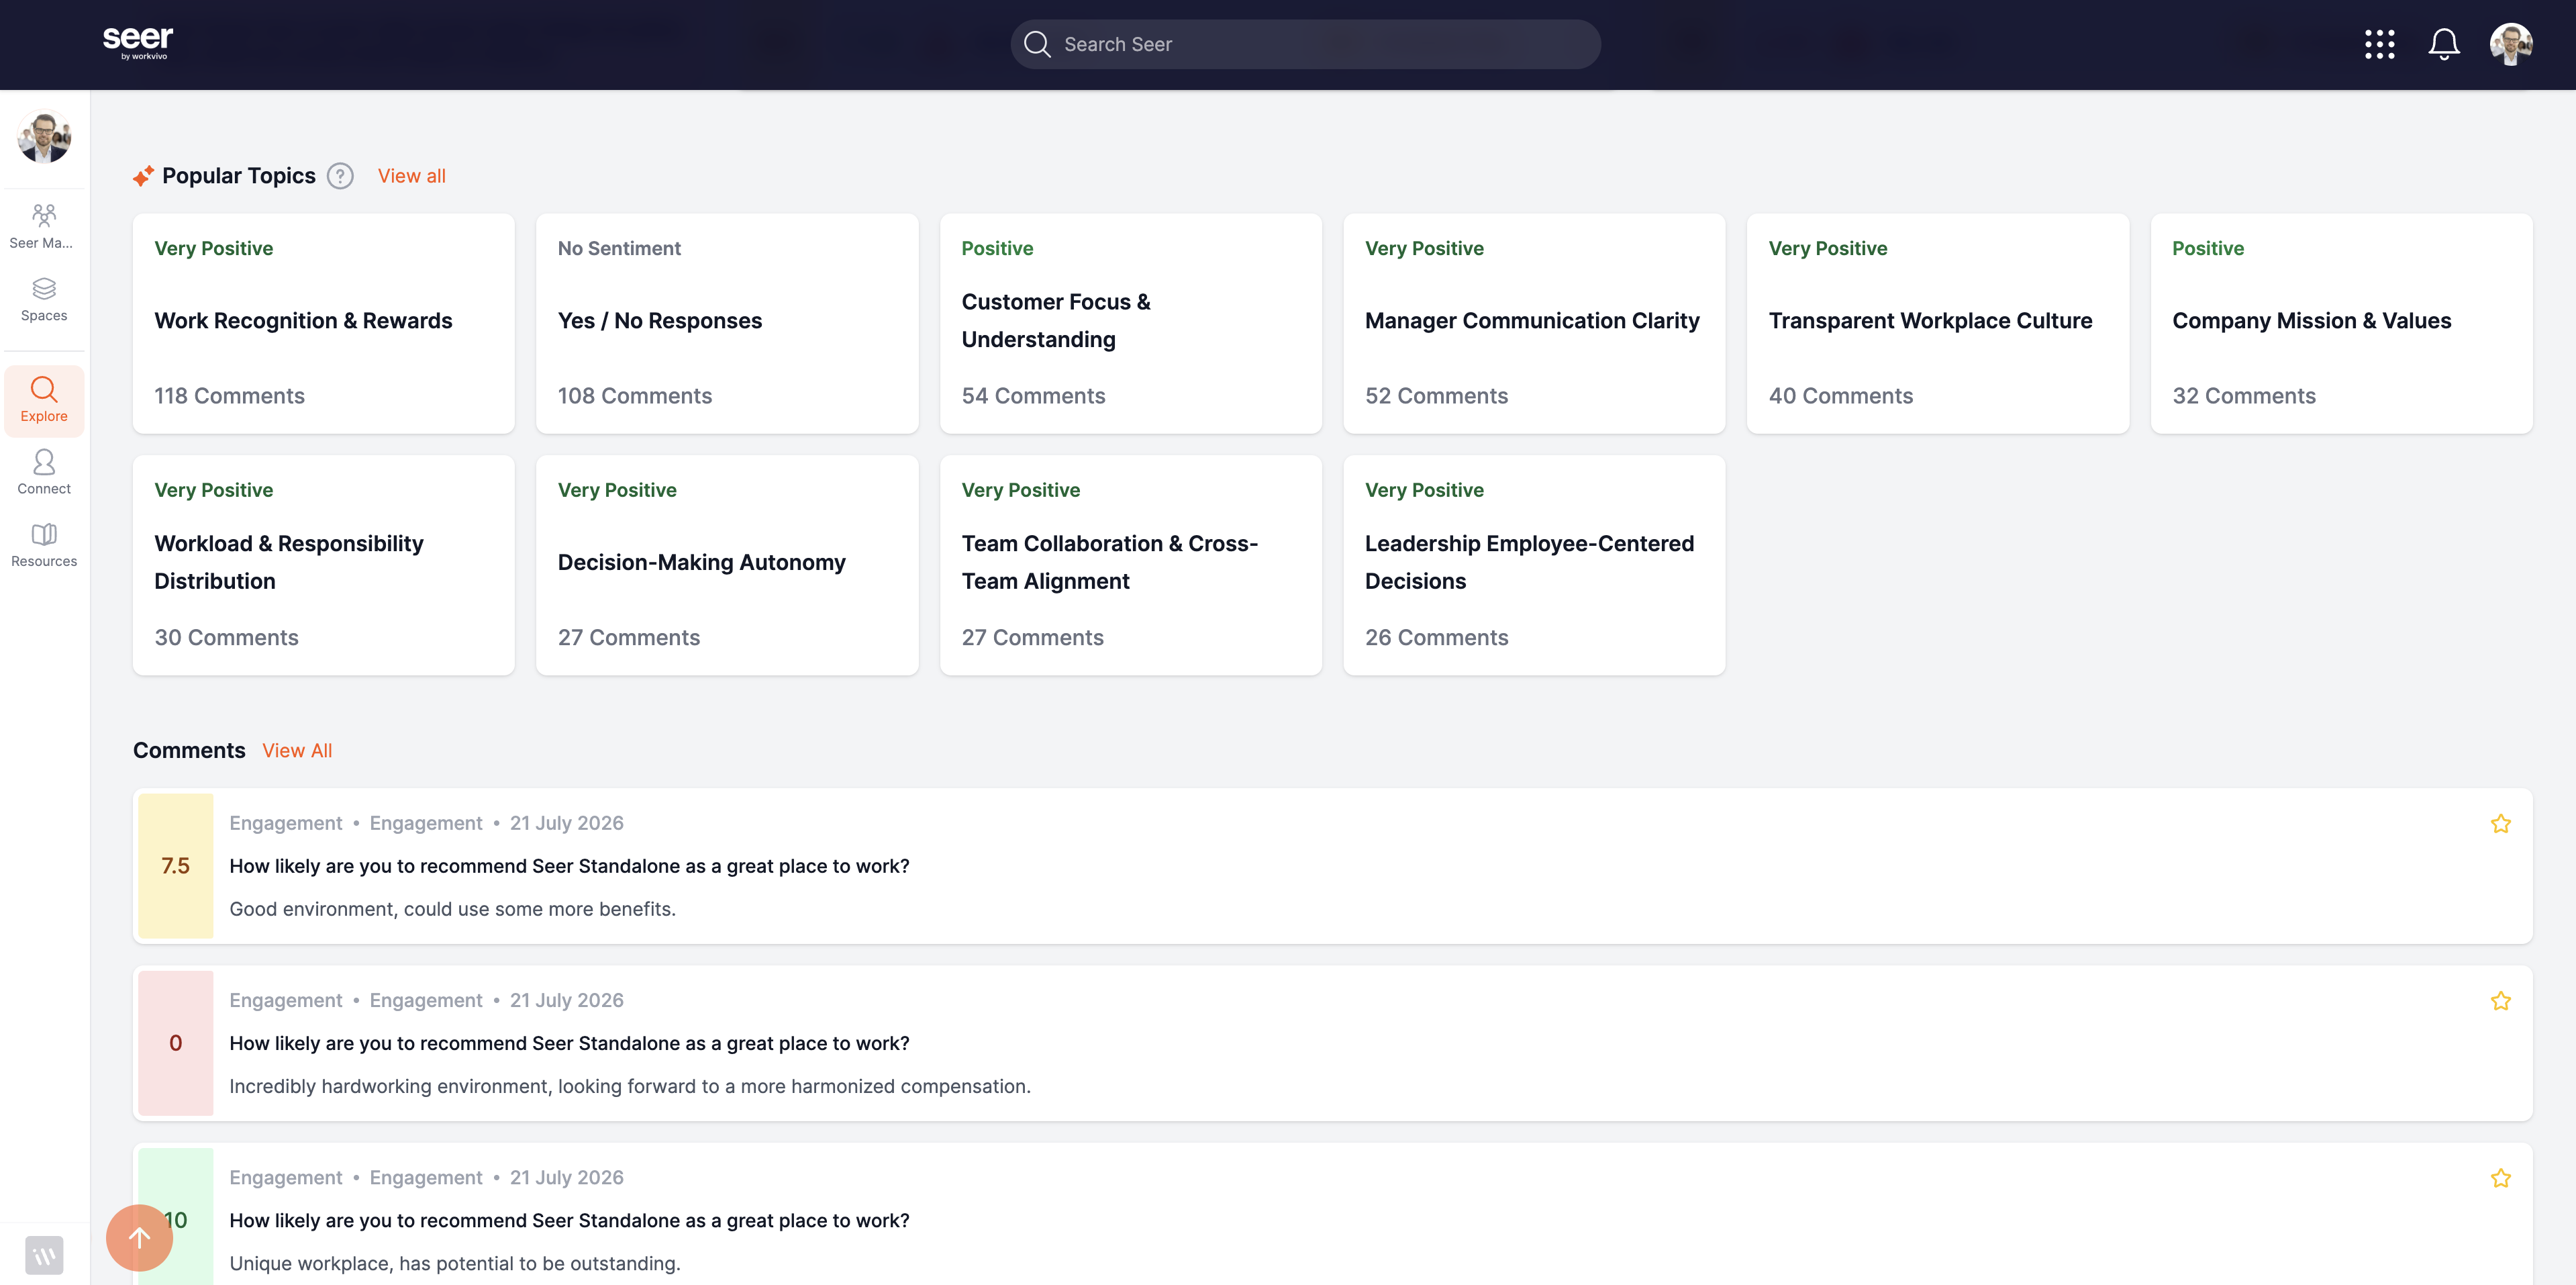This screenshot has height=1285, width=2576.
Task: Go to Spaces in the sidebar
Action: point(44,299)
